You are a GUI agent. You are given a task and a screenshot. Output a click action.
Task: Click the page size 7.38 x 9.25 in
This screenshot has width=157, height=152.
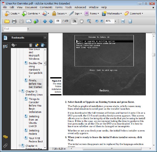pyautogui.click(x=59, y=149)
